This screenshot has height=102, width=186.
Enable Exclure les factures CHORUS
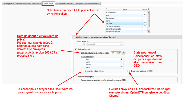pos(128,71)
